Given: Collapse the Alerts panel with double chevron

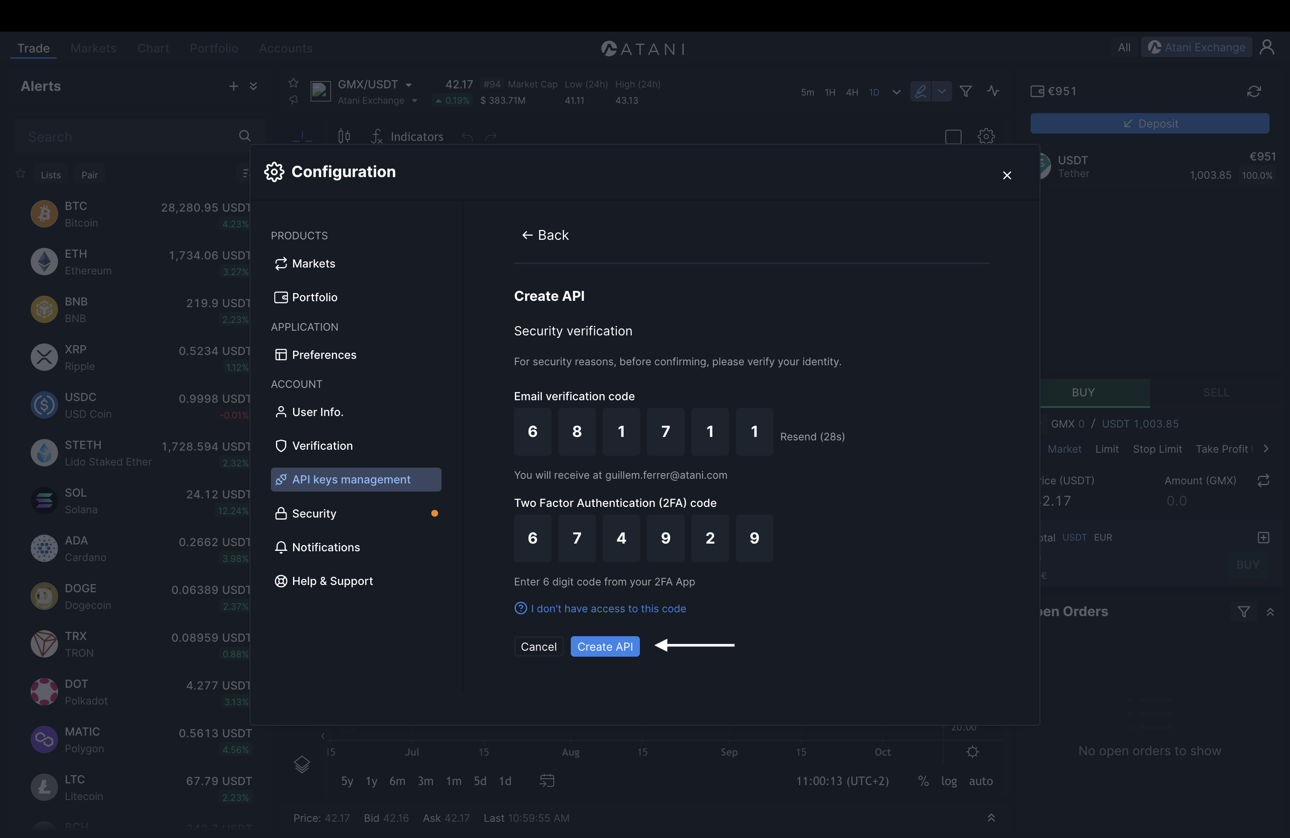Looking at the screenshot, I should (253, 86).
